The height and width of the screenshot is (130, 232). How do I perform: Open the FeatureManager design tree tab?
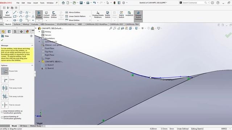(3, 31)
